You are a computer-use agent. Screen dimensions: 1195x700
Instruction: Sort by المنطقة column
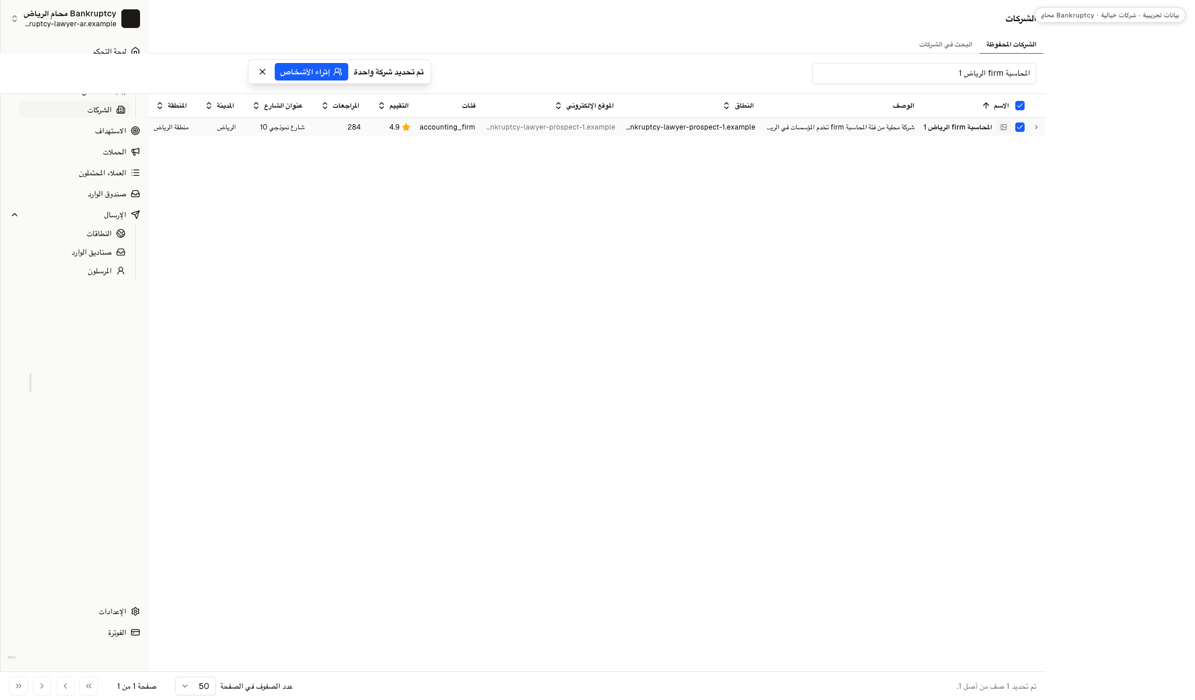(x=172, y=106)
